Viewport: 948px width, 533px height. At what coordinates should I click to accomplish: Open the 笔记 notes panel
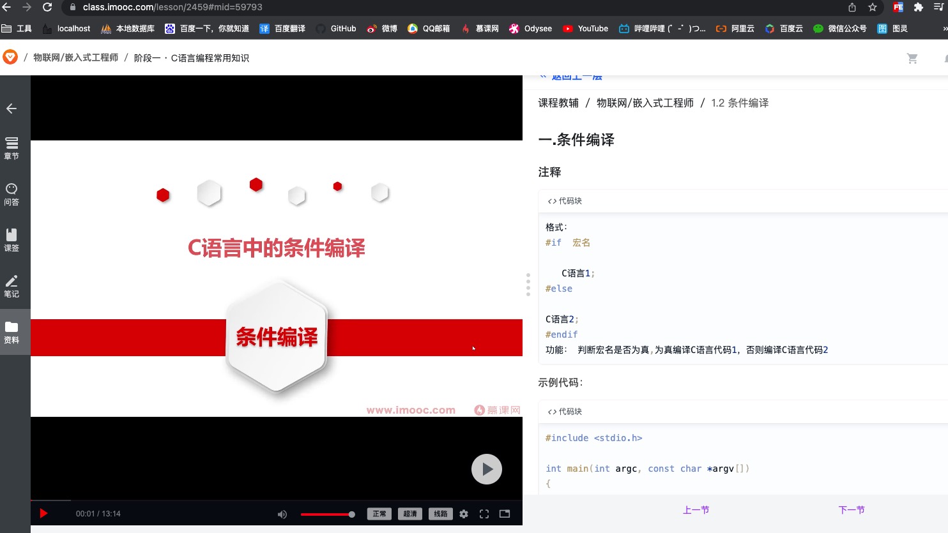coord(11,285)
